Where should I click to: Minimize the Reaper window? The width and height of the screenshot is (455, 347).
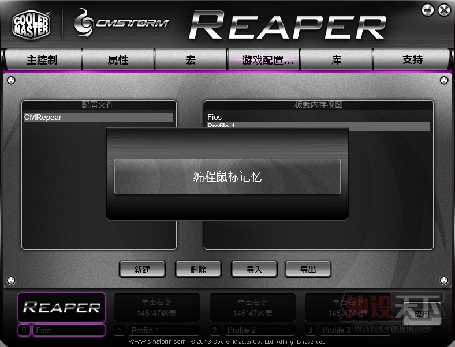(x=427, y=10)
